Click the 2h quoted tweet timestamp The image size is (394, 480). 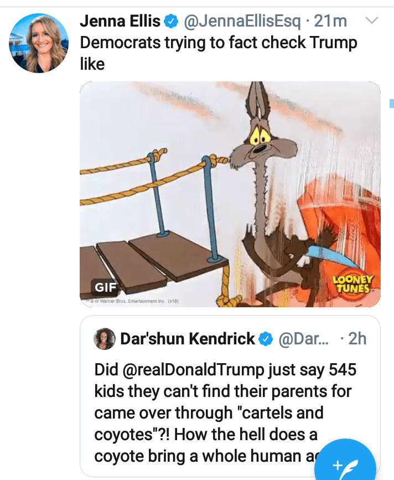pos(357,338)
